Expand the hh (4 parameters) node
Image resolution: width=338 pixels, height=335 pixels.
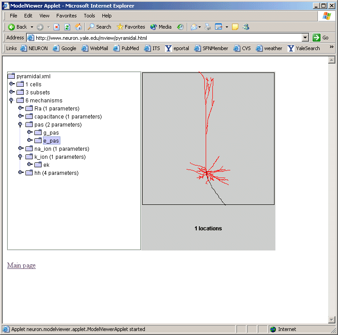(21, 173)
